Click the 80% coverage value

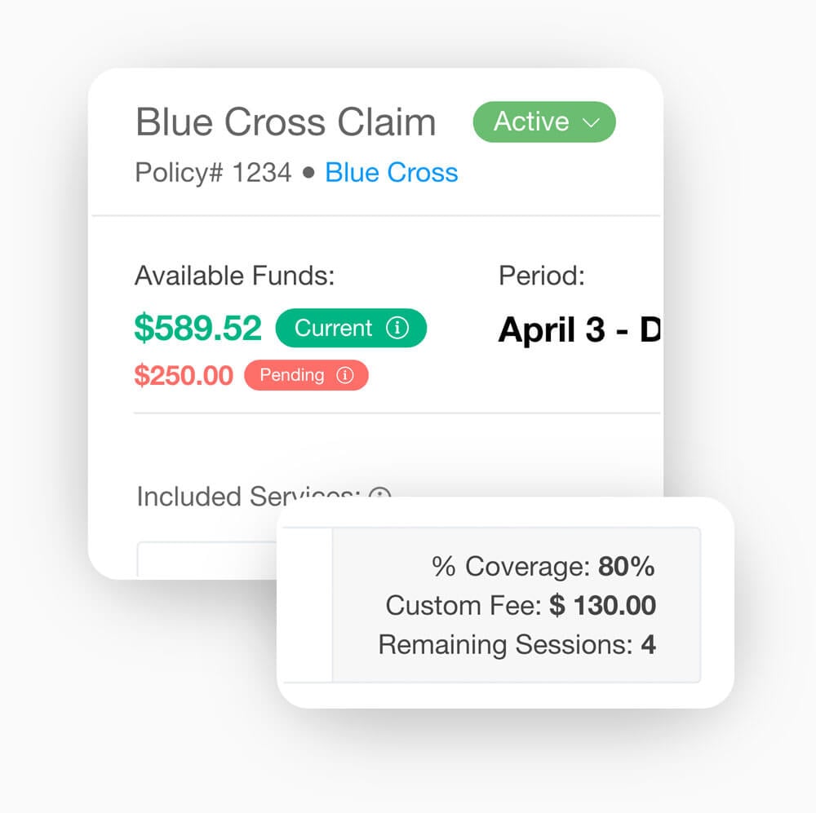(627, 567)
